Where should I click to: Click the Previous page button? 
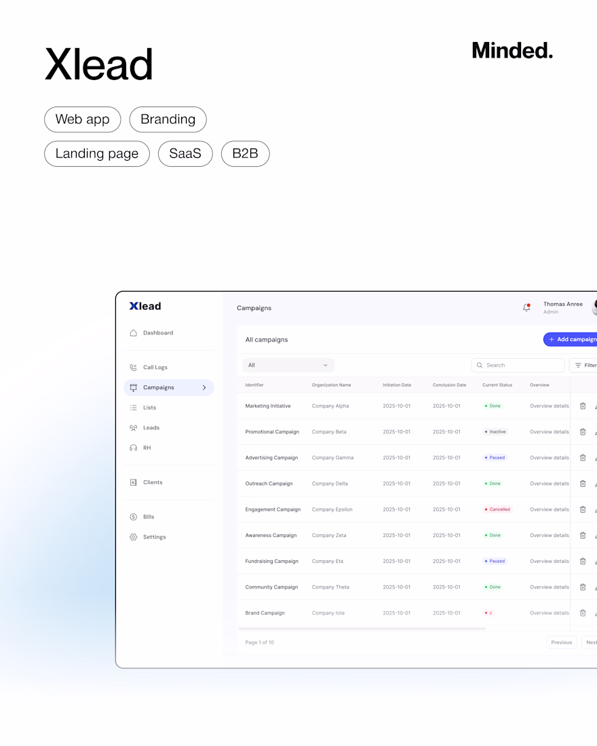pyautogui.click(x=562, y=642)
